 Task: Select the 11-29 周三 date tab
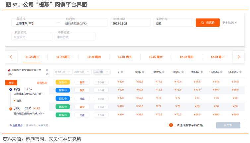(x=63, y=57)
